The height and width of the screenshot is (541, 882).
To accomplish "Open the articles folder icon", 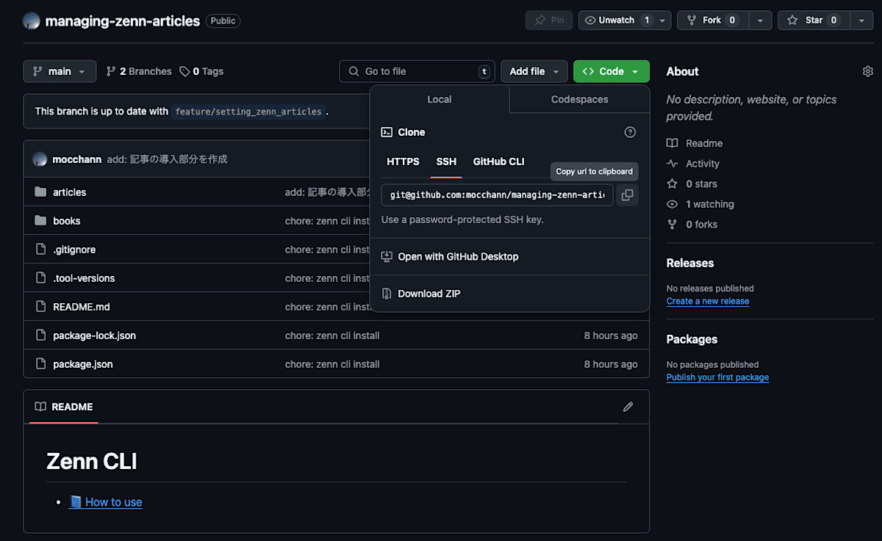I will coord(40,192).
